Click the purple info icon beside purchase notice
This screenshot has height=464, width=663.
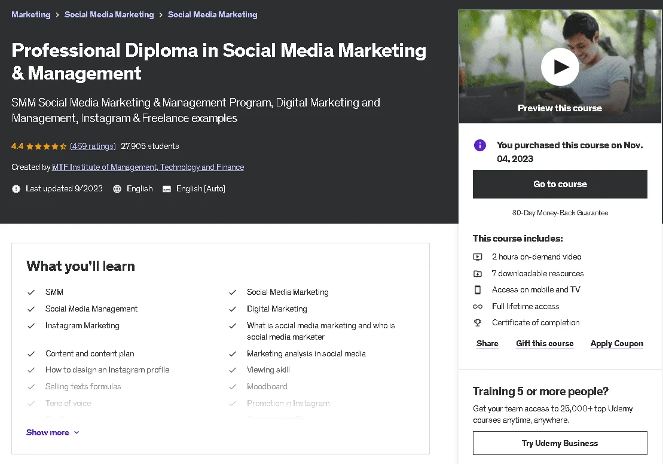(x=480, y=145)
